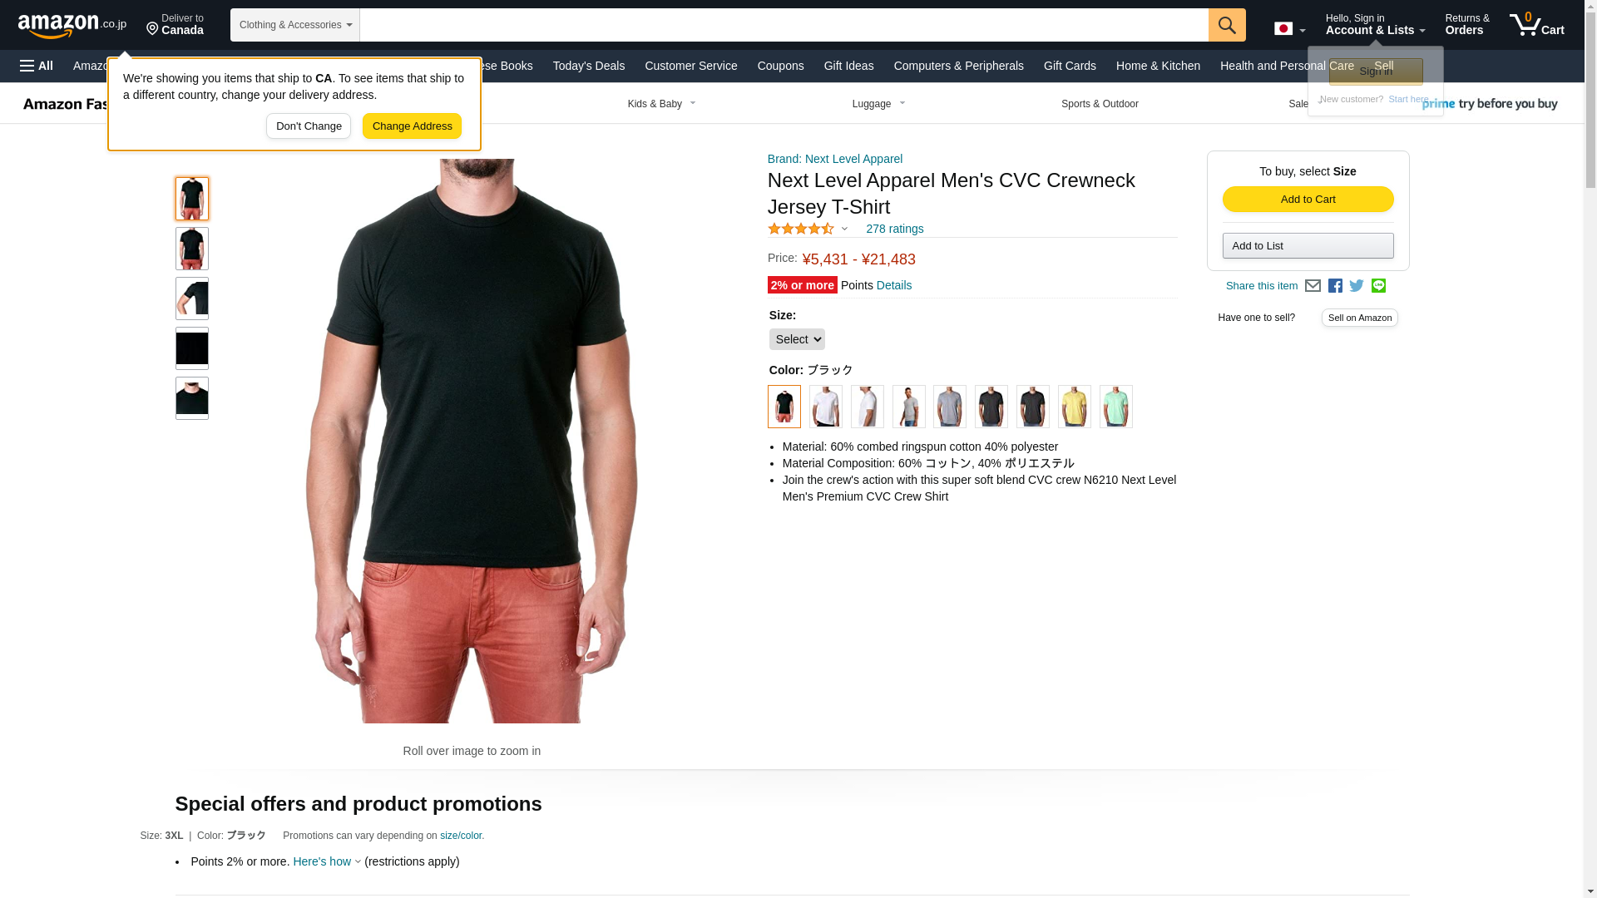The height and width of the screenshot is (898, 1597).
Task: Share this item on LINE
Action: (x=1378, y=286)
